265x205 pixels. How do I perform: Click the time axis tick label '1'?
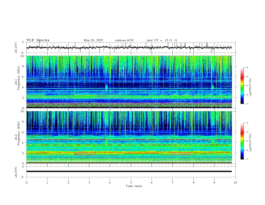click(47, 183)
